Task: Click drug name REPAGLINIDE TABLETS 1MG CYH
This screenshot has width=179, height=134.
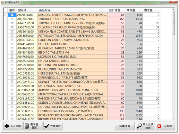Action: (72, 69)
